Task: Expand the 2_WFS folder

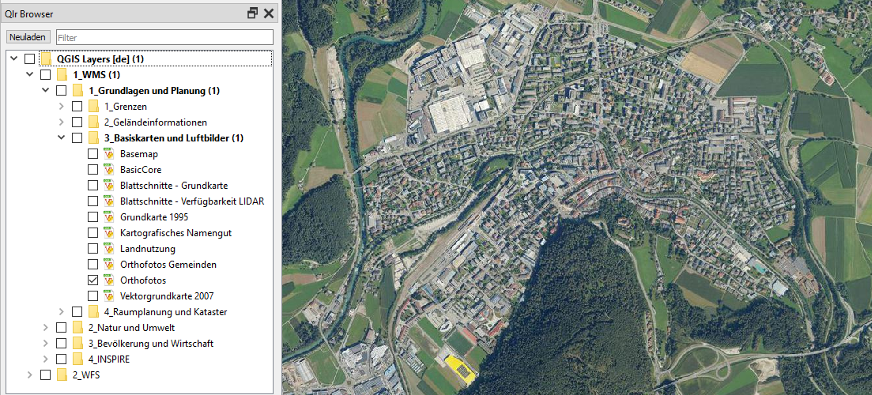Action: tap(30, 375)
